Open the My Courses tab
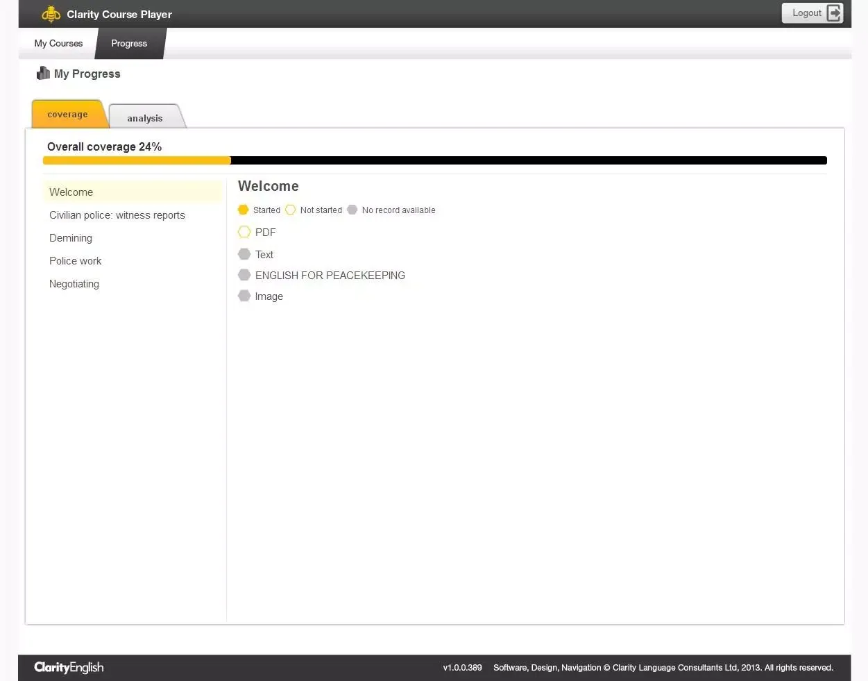This screenshot has height=681, width=868. pyautogui.click(x=58, y=43)
